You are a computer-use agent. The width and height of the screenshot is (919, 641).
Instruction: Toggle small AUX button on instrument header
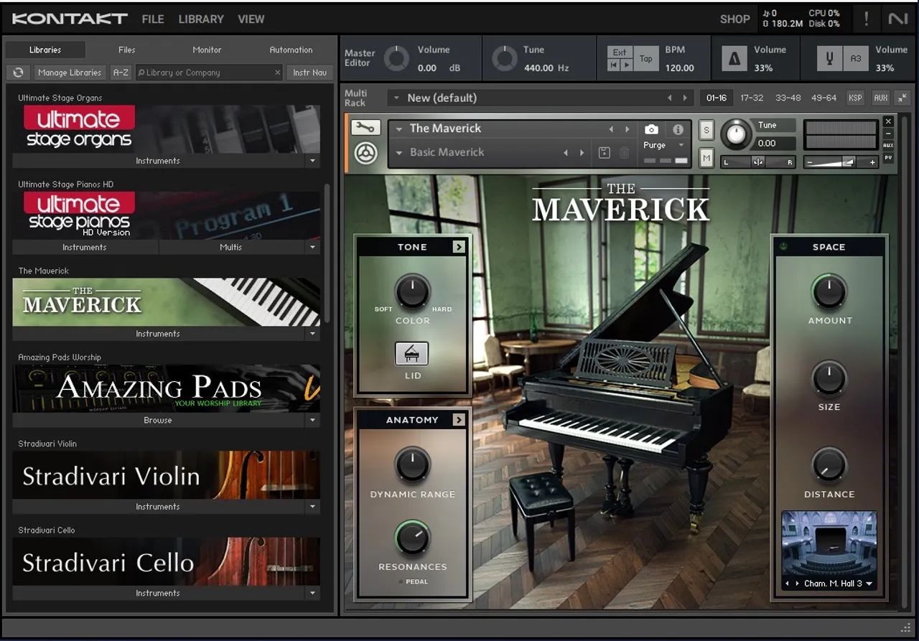pyautogui.click(x=888, y=145)
